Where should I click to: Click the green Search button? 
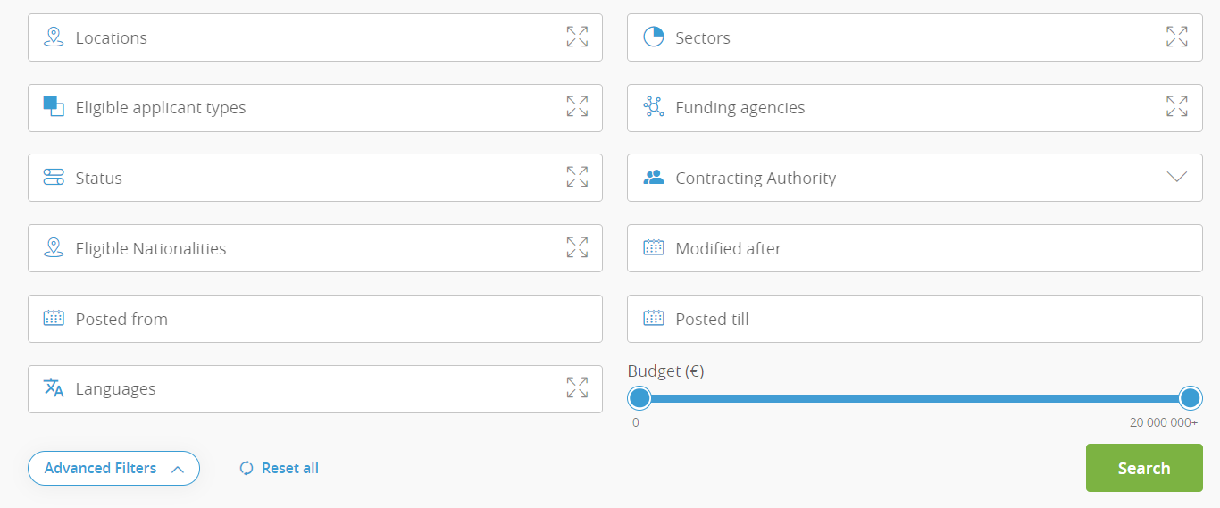(x=1144, y=468)
